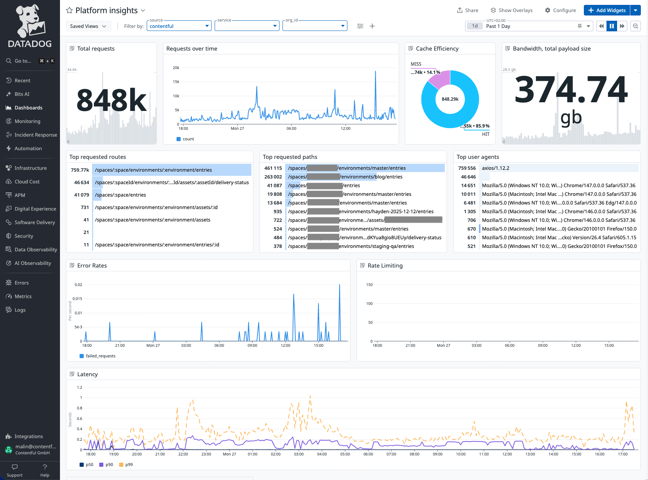The height and width of the screenshot is (480, 648).
Task: Click the pin time range icon
Action: click(580, 26)
